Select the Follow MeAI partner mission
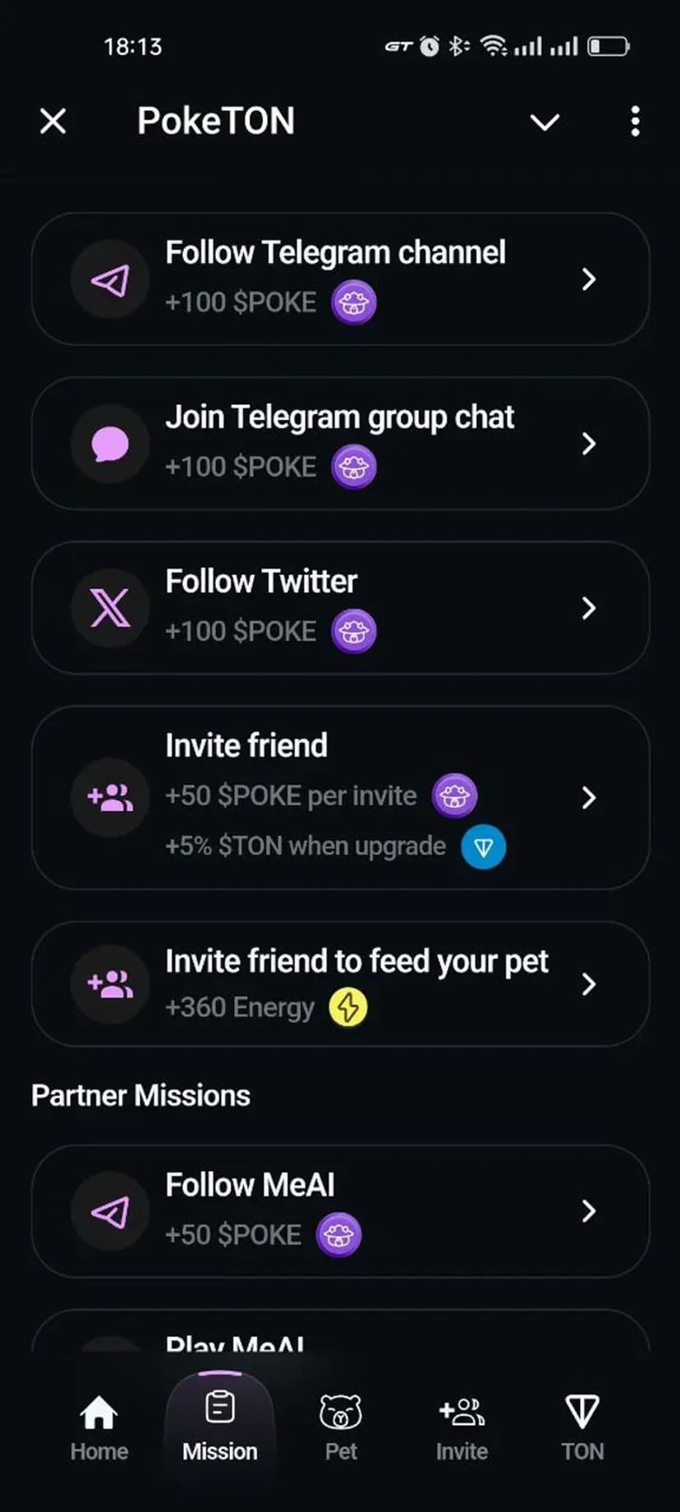Screen dimensions: 680x1512 [x=340, y=1211]
